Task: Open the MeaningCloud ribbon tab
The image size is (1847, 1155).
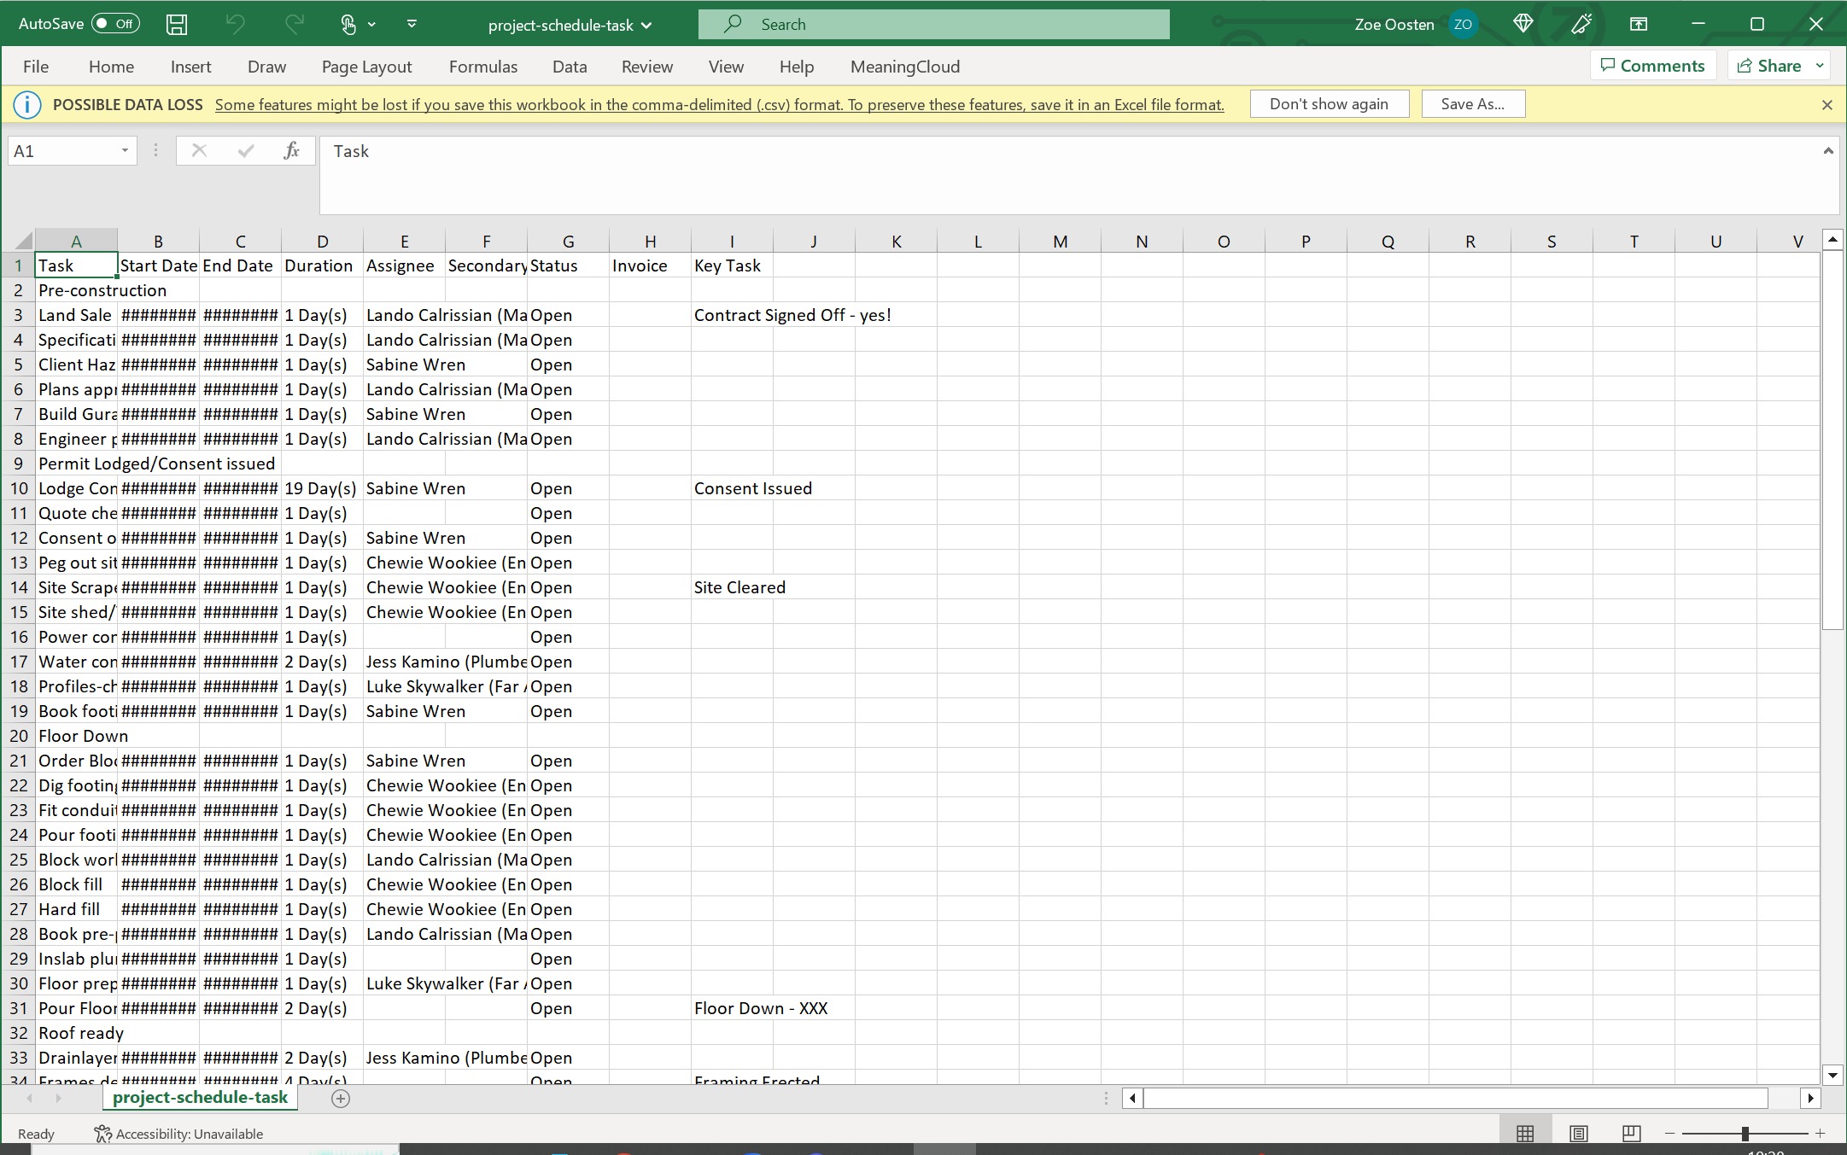Action: [x=904, y=67]
